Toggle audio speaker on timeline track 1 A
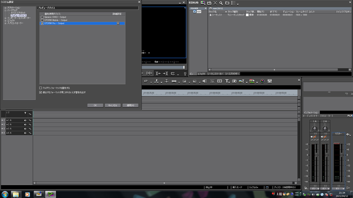Screen dimensions: 353x198 (25, 120)
